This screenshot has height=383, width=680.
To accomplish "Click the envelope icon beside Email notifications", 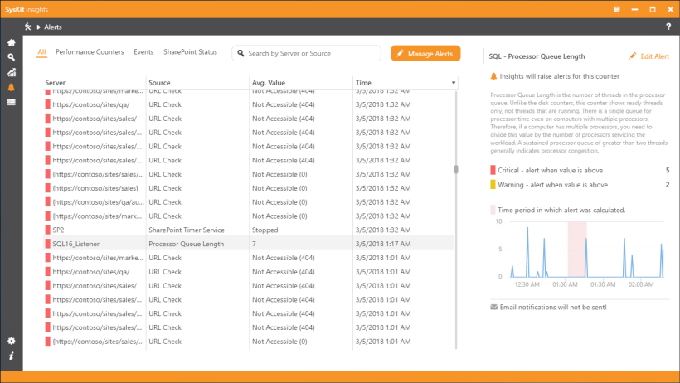I will pyautogui.click(x=493, y=307).
